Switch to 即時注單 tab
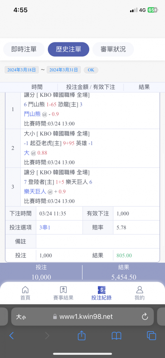 coord(24,49)
